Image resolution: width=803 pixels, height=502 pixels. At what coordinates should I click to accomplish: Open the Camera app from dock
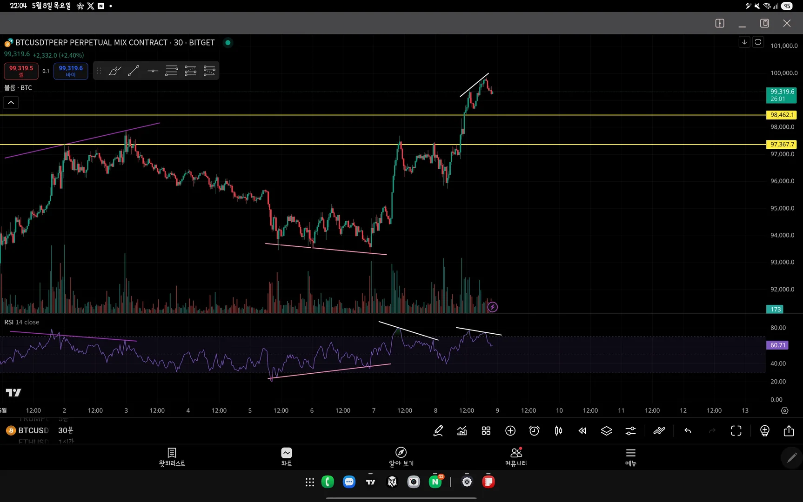click(x=414, y=482)
